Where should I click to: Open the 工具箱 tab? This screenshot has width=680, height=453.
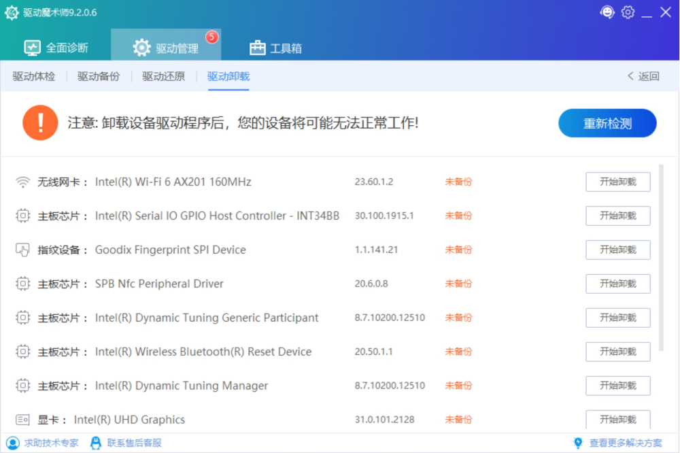pyautogui.click(x=275, y=48)
